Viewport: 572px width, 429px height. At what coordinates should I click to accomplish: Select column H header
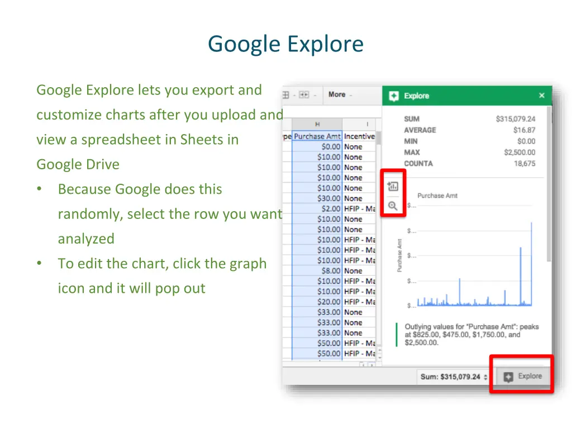317,124
